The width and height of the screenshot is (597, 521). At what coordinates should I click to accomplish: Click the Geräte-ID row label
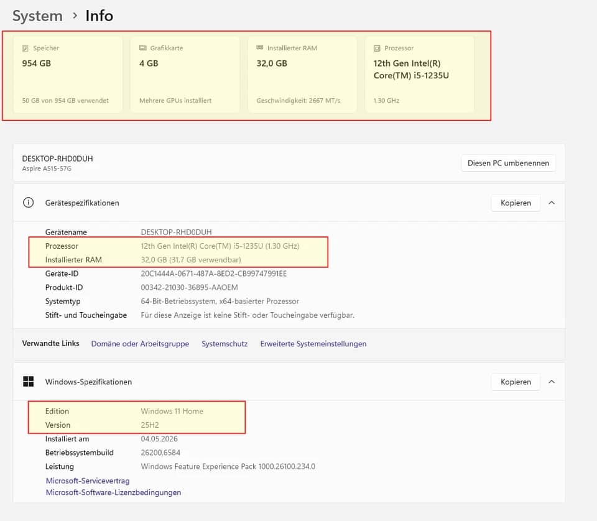coord(62,274)
